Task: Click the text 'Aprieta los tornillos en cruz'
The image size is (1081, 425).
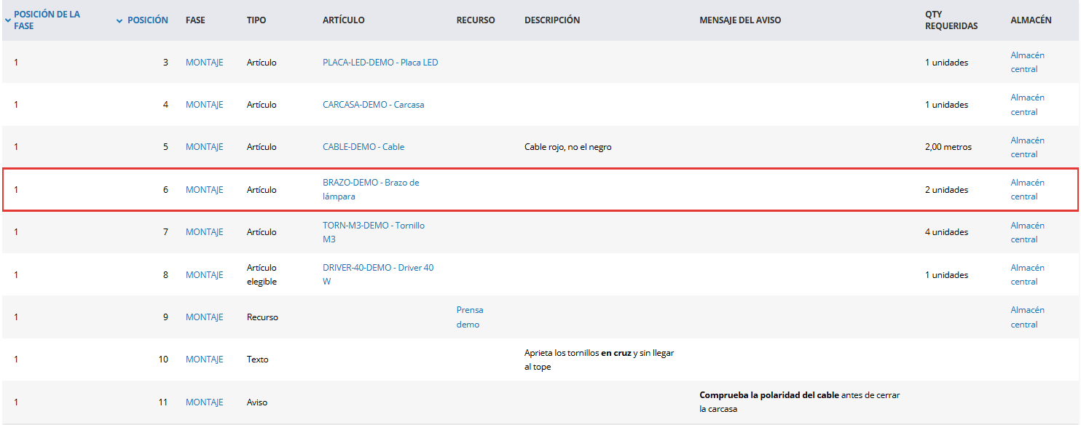Action: point(578,353)
